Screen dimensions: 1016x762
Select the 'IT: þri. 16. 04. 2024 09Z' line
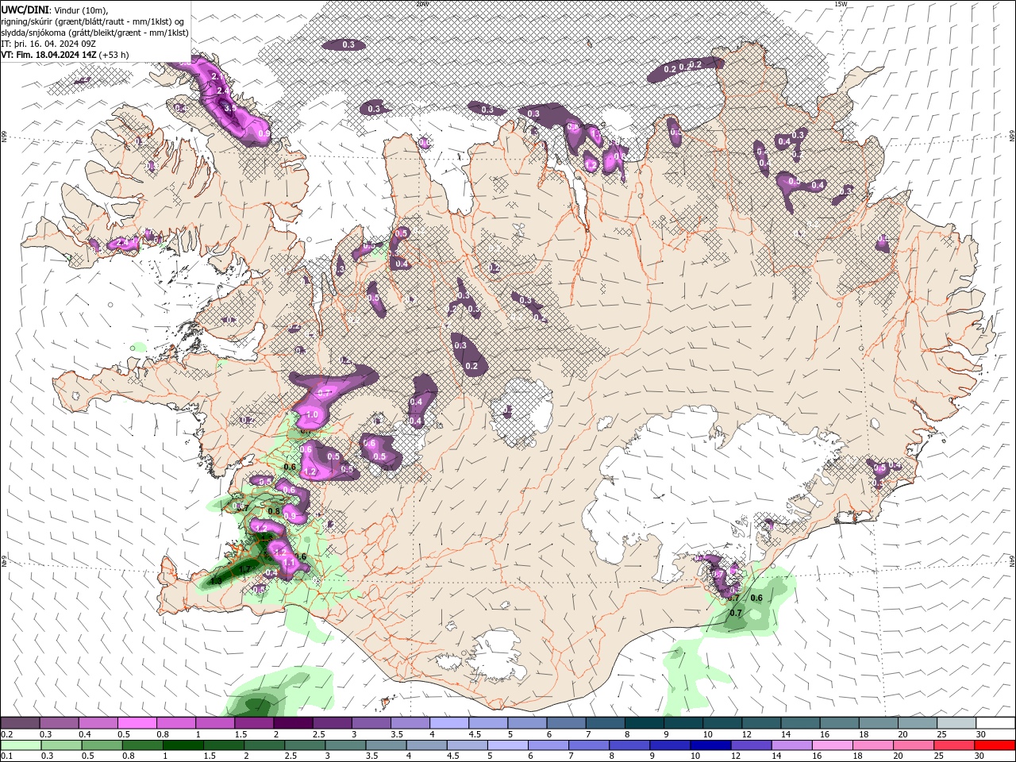pyautogui.click(x=47, y=44)
